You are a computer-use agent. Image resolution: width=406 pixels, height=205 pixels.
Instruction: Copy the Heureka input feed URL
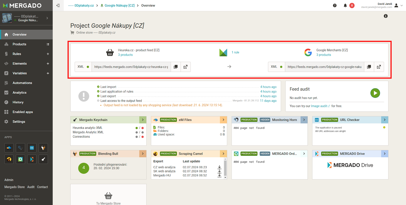176,67
